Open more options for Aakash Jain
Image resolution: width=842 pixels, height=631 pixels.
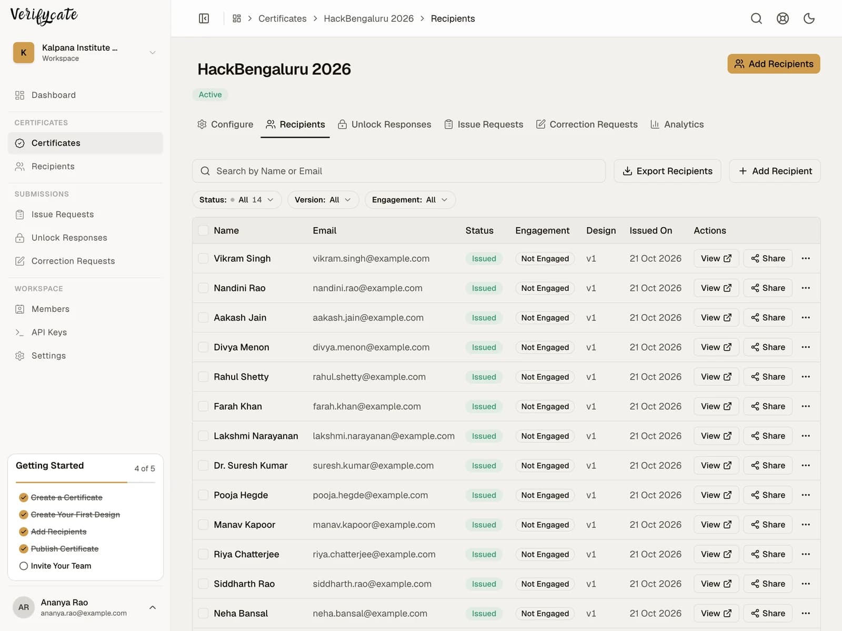[x=806, y=318]
